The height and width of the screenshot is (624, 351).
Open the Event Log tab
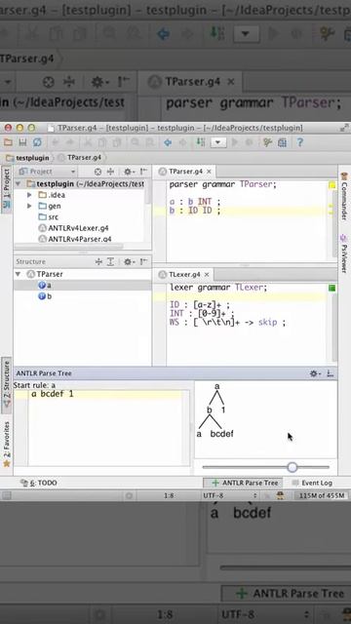coord(312,483)
